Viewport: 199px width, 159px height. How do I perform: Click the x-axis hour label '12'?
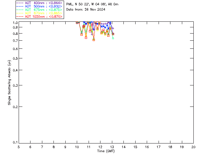click(100, 147)
